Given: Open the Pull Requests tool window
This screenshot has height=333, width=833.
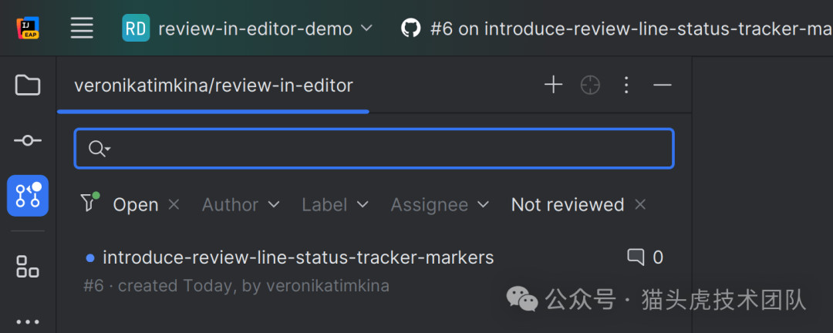Looking at the screenshot, I should tap(28, 196).
